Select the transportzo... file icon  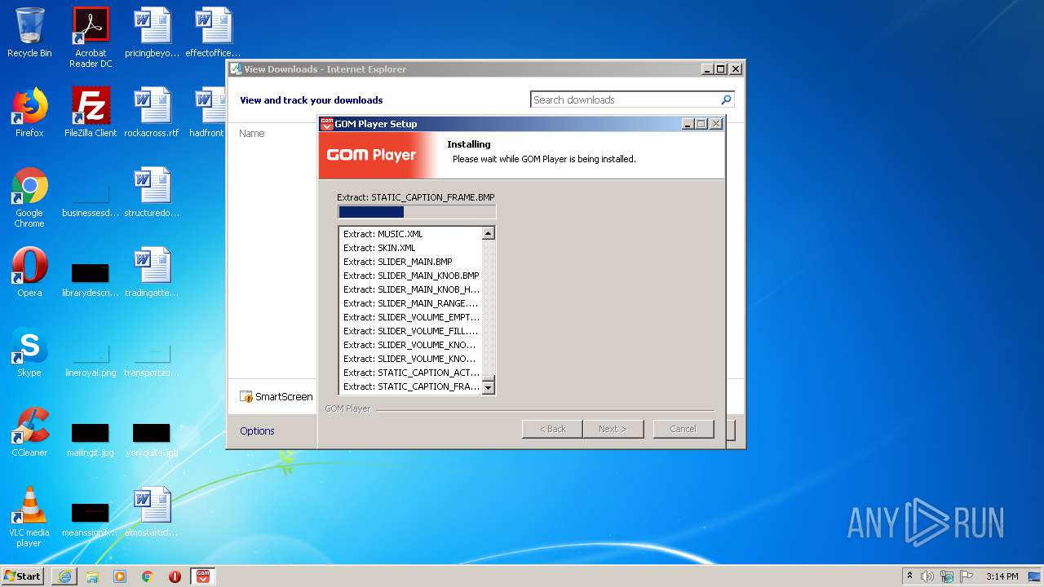click(152, 359)
